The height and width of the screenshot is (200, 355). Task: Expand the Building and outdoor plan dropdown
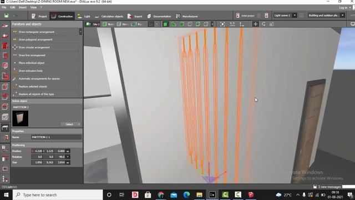click(x=343, y=16)
